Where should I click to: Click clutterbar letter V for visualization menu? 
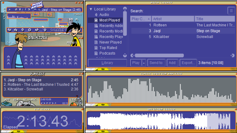(x=4, y=18)
